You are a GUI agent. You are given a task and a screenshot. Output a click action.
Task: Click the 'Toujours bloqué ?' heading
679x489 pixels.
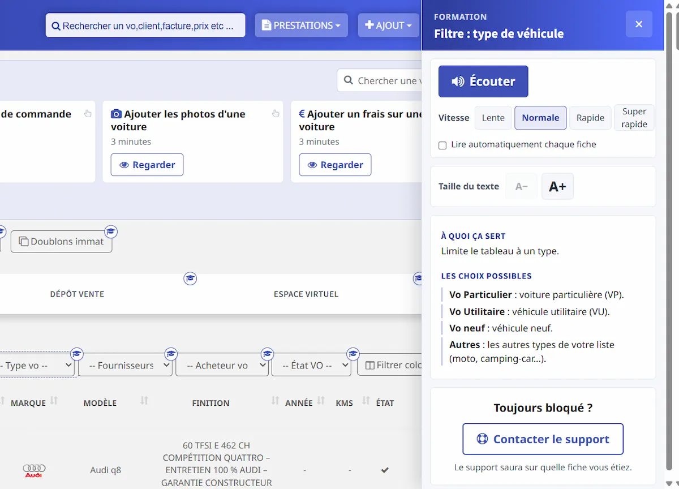[543, 408]
